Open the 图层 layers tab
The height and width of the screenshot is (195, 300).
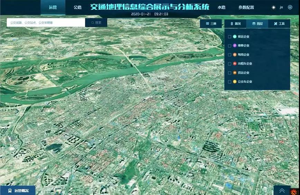[257, 24]
